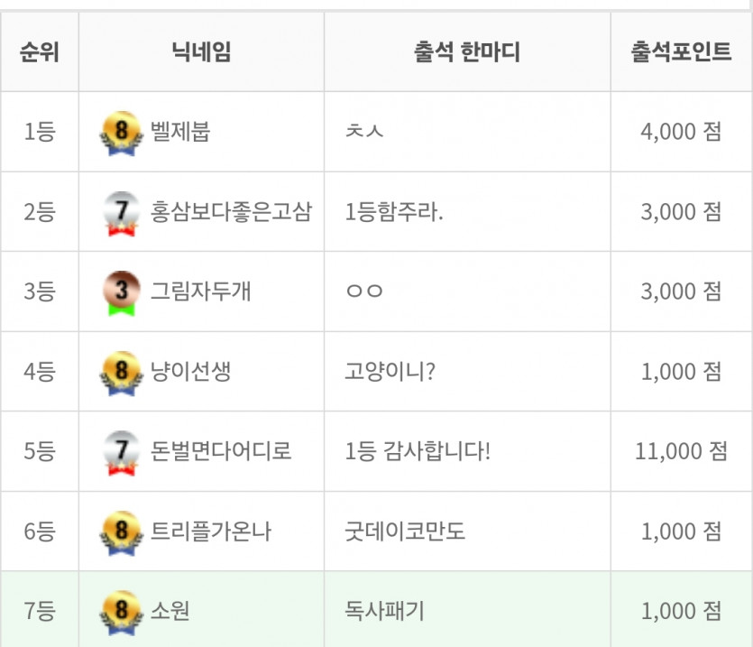Viewport: 753px width, 647px height.
Task: Click the 출석포인트 column header
Action: (681, 52)
